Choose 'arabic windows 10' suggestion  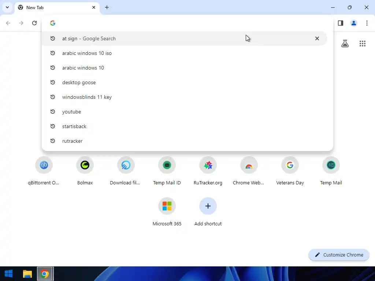[x=184, y=68]
